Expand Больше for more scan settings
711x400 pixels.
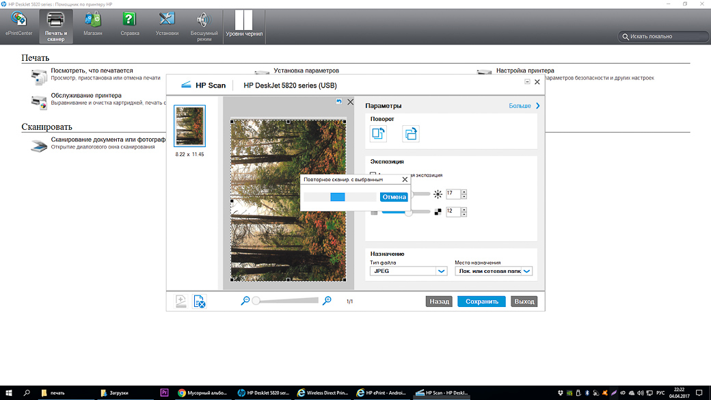(x=524, y=106)
